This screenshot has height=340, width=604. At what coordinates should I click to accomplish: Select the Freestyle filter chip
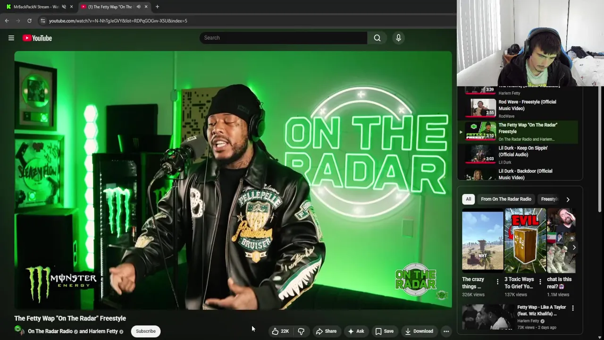tap(549, 199)
